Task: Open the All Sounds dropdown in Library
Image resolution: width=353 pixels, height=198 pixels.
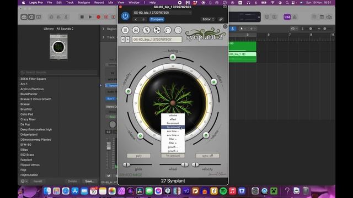Action: click(x=65, y=29)
